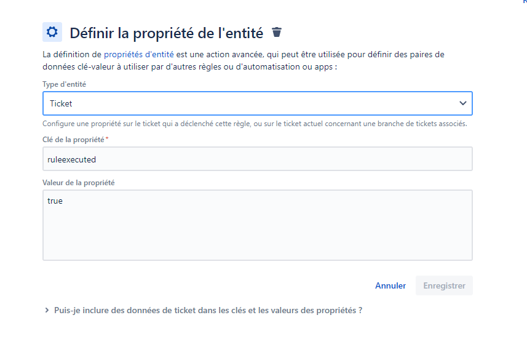Click into the Valeur de la propriété text area
Viewport: 527px width, 339px height.
[258, 225]
